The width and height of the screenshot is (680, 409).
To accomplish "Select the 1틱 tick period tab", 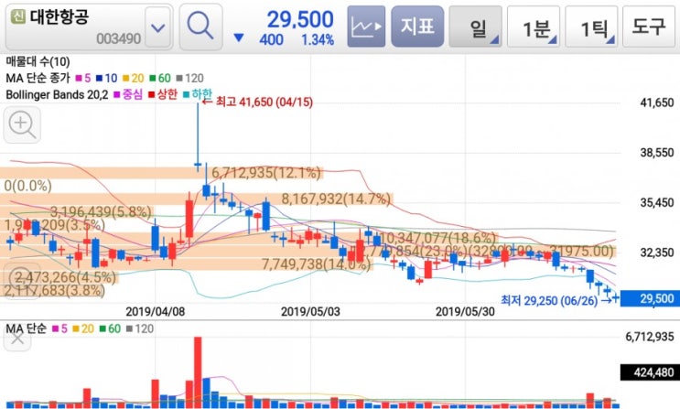I will coord(591,27).
